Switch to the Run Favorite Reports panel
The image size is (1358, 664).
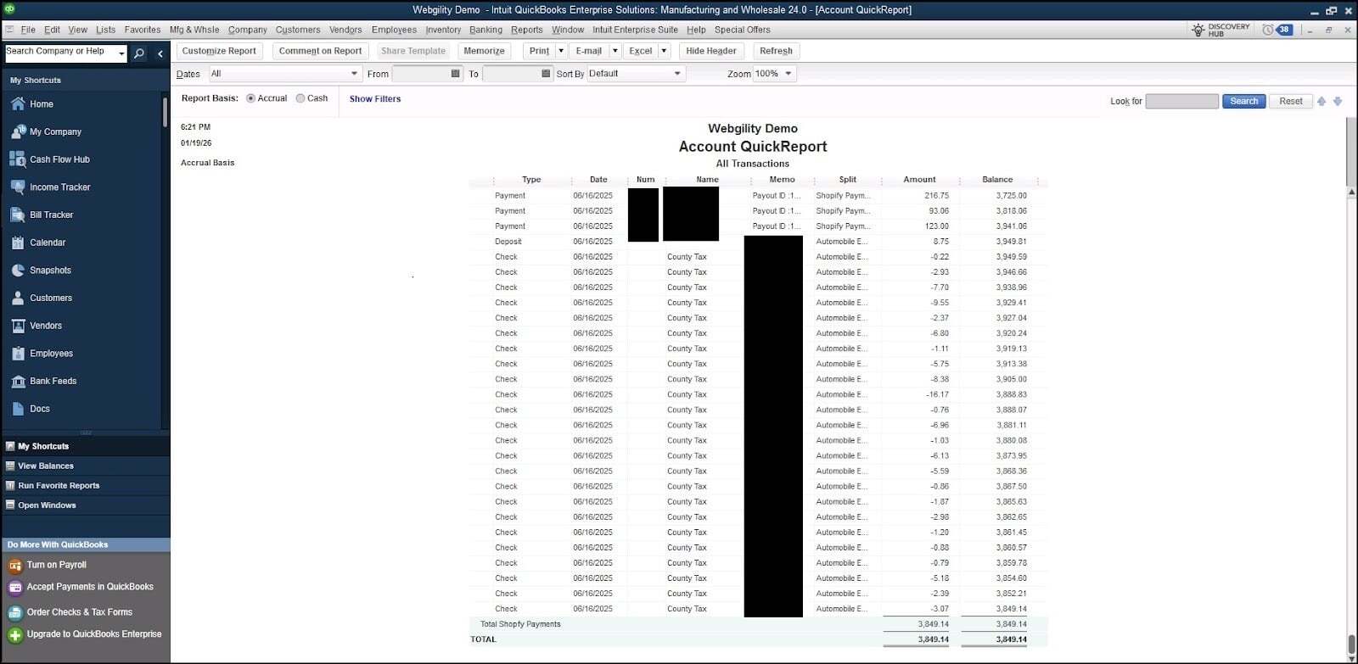[x=85, y=486]
